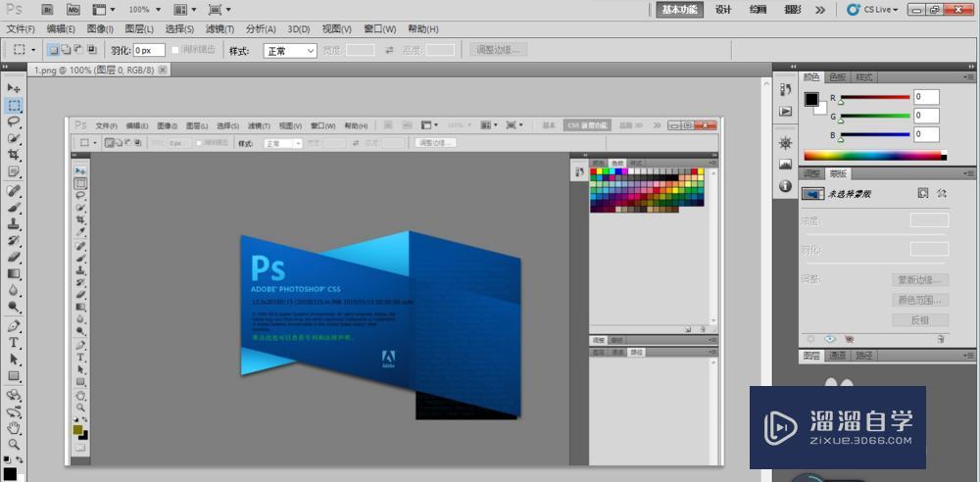Select the Gradient tool
Image resolution: width=980 pixels, height=482 pixels.
pyautogui.click(x=14, y=274)
